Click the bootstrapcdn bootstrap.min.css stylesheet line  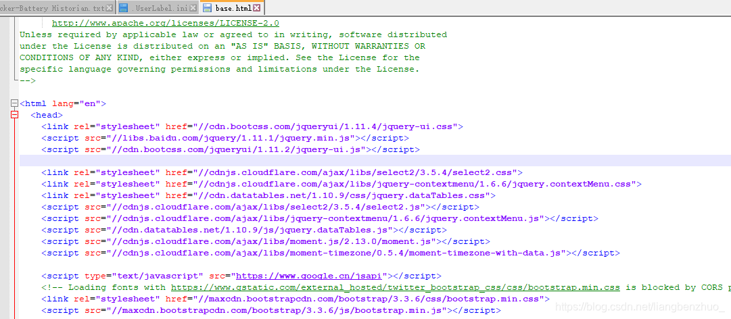click(x=296, y=299)
